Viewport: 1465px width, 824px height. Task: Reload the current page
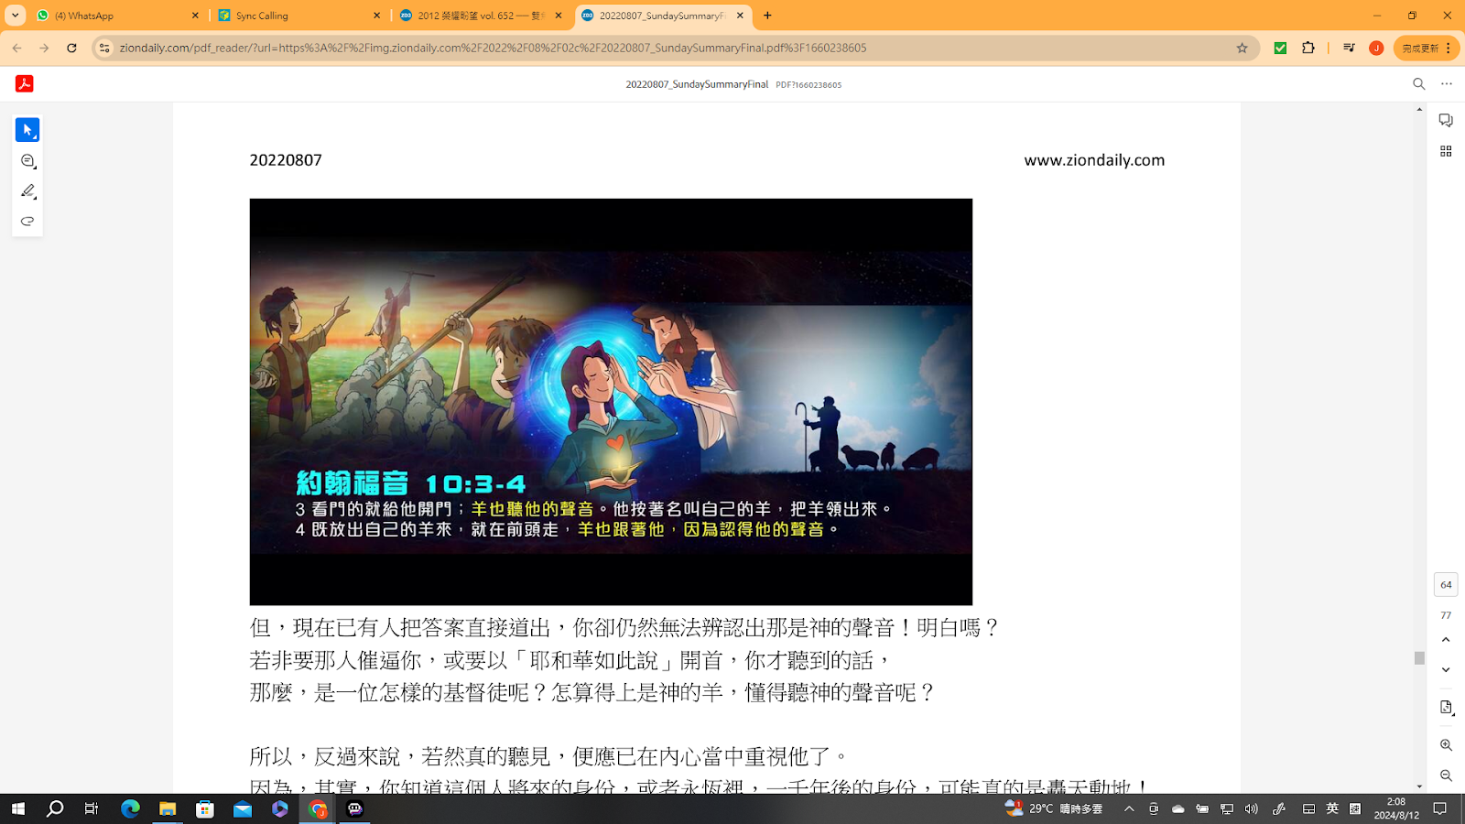point(71,48)
